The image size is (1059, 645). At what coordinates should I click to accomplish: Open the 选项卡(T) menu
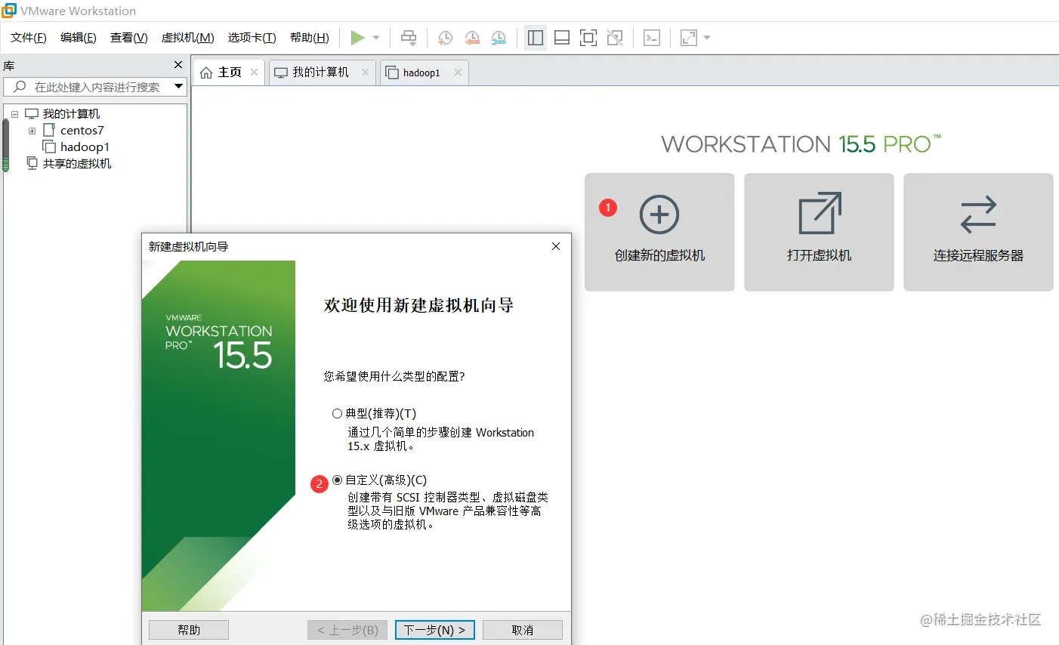tap(252, 38)
